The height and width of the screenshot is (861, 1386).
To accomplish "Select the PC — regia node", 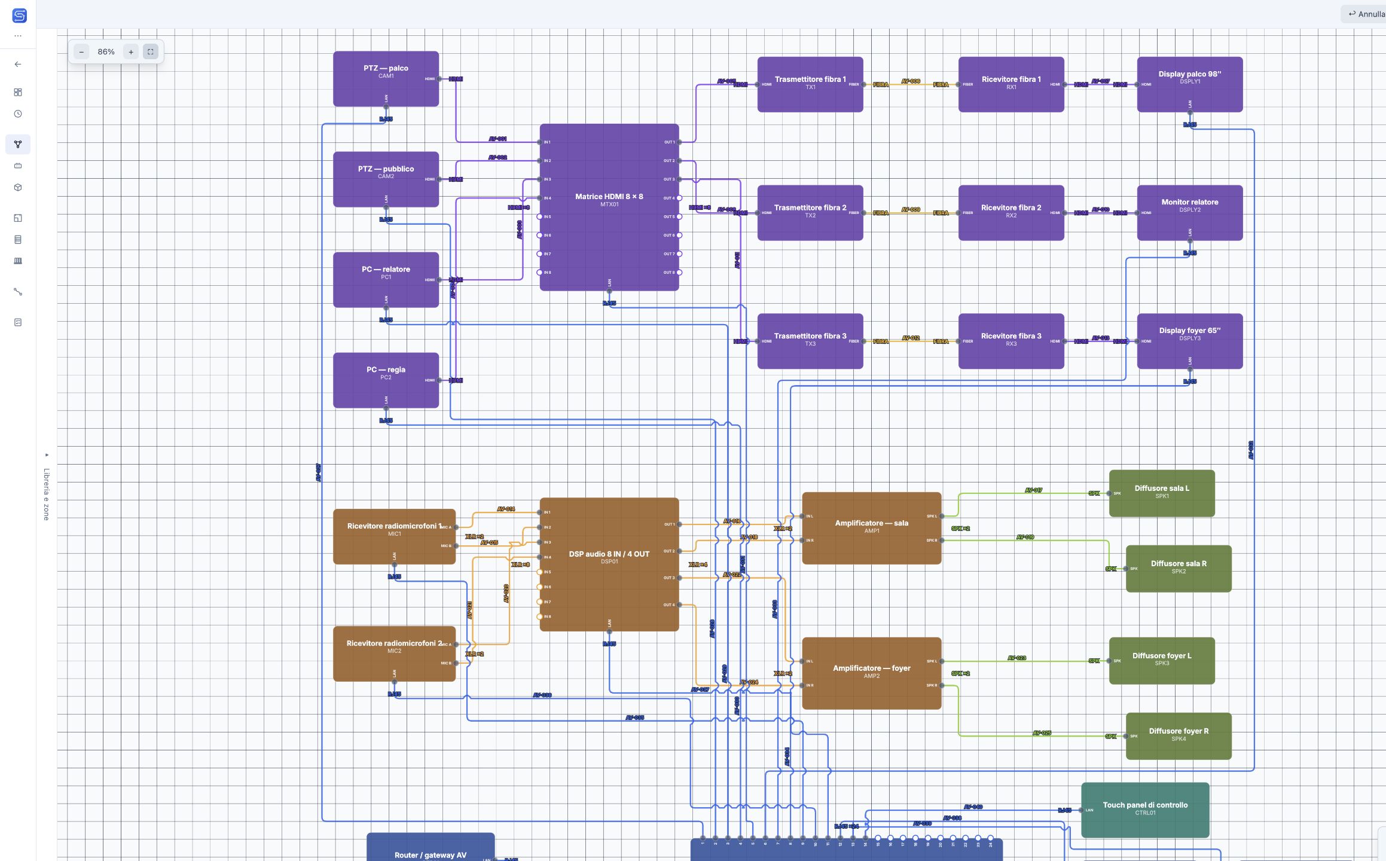I will [386, 380].
